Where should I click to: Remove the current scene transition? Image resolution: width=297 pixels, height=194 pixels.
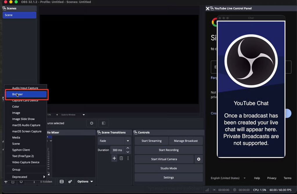[x=121, y=158]
